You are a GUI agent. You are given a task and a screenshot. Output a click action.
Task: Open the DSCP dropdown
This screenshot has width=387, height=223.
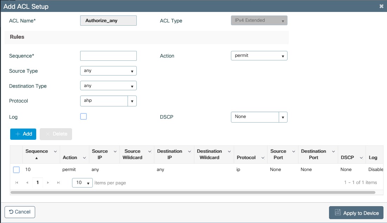click(x=283, y=117)
